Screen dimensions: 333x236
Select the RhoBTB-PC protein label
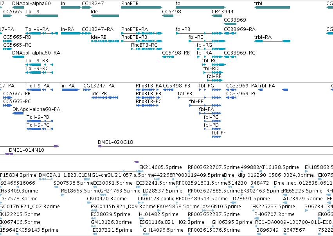pyautogui.click(x=148, y=102)
